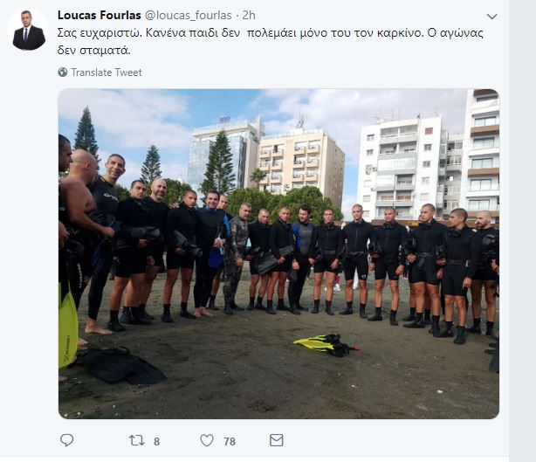This screenshot has width=536, height=462.
Task: Click the like count 78
Action: [230, 442]
